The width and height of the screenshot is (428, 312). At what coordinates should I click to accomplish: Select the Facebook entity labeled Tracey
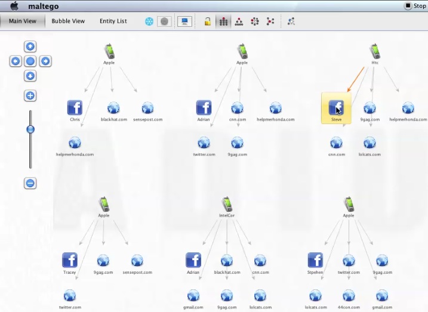pyautogui.click(x=70, y=260)
